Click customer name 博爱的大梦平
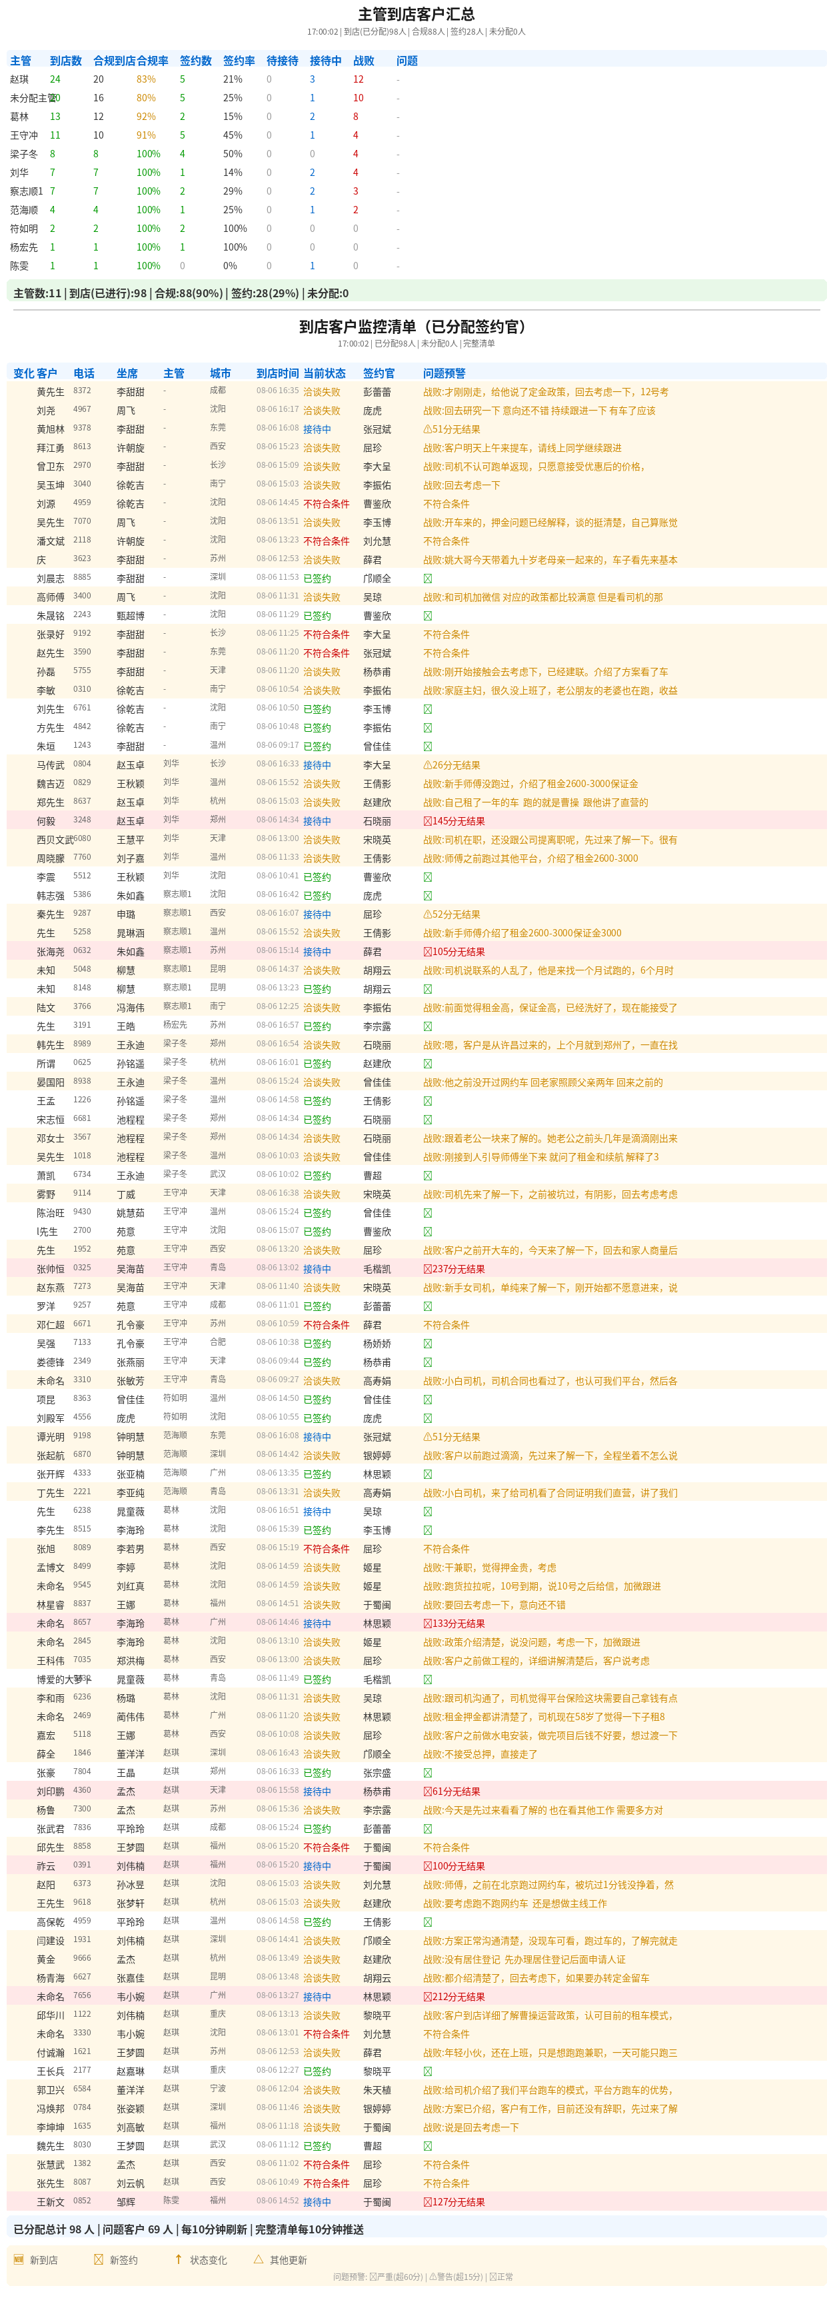This screenshot has height=2314, width=833. click(x=64, y=1680)
